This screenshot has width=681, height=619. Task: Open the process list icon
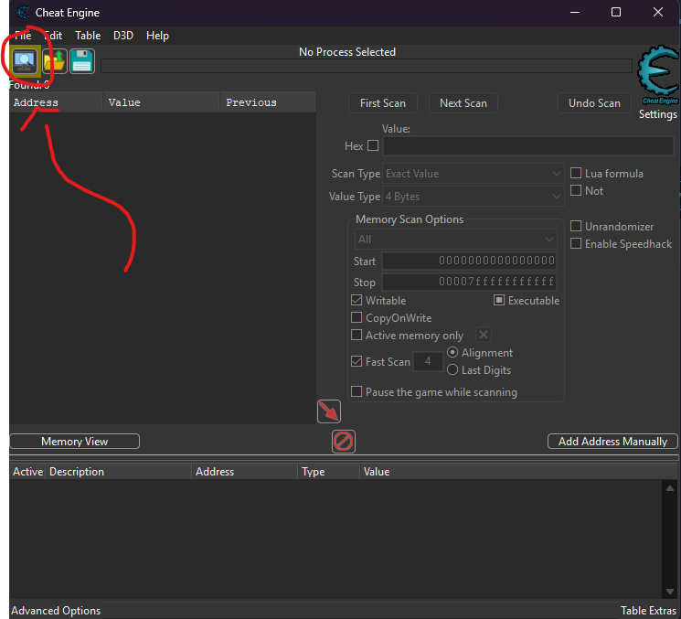point(23,61)
